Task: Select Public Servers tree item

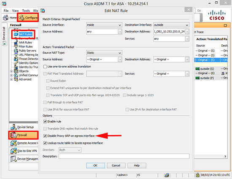Action: 25,51
